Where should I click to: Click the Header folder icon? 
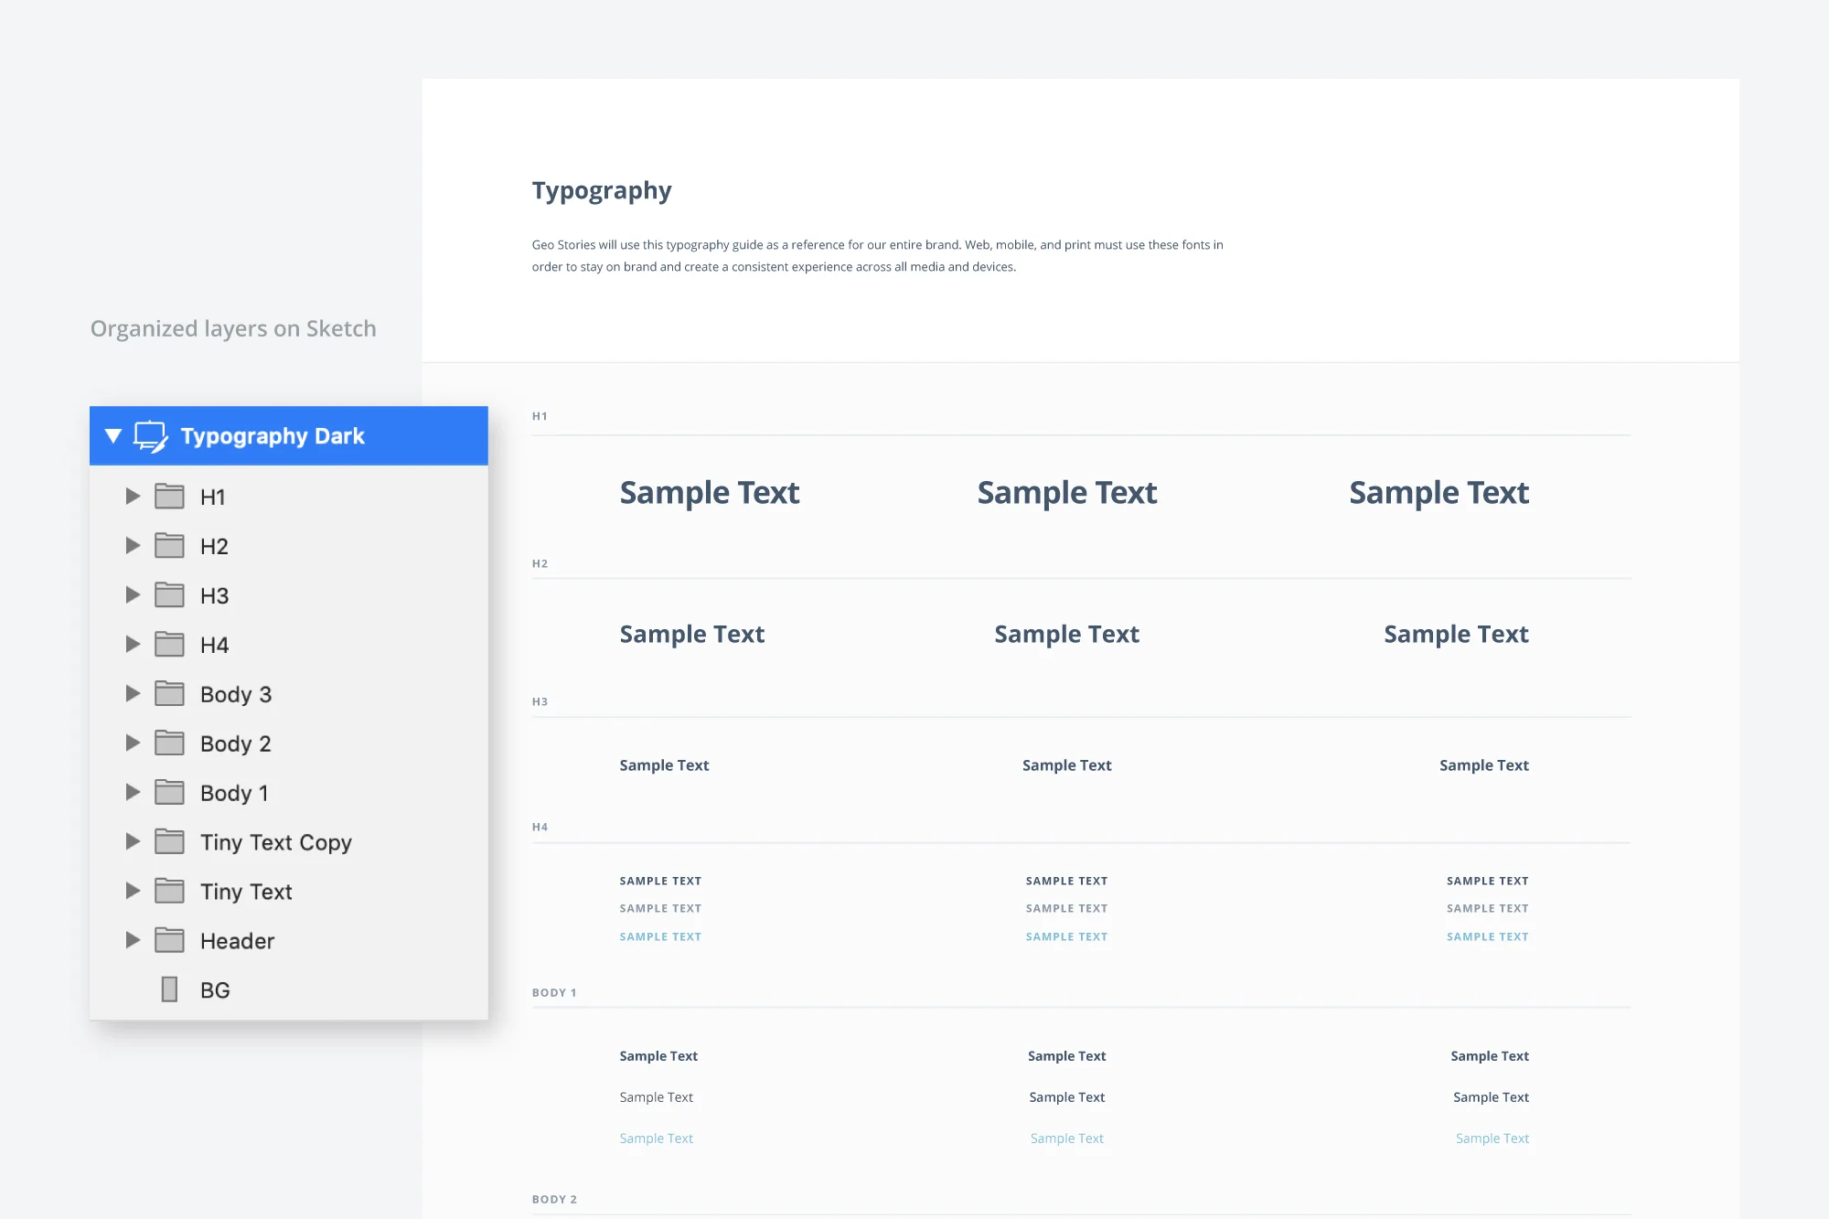[169, 941]
